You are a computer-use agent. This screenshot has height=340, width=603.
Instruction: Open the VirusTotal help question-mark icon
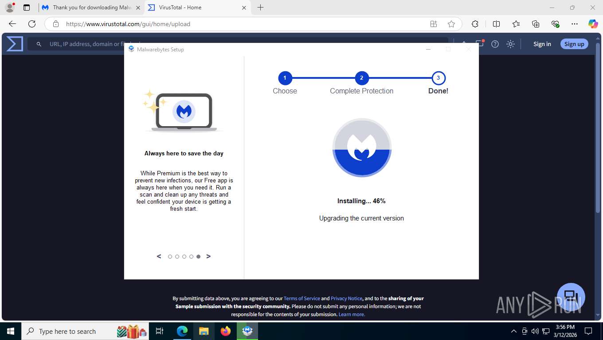pos(495,44)
